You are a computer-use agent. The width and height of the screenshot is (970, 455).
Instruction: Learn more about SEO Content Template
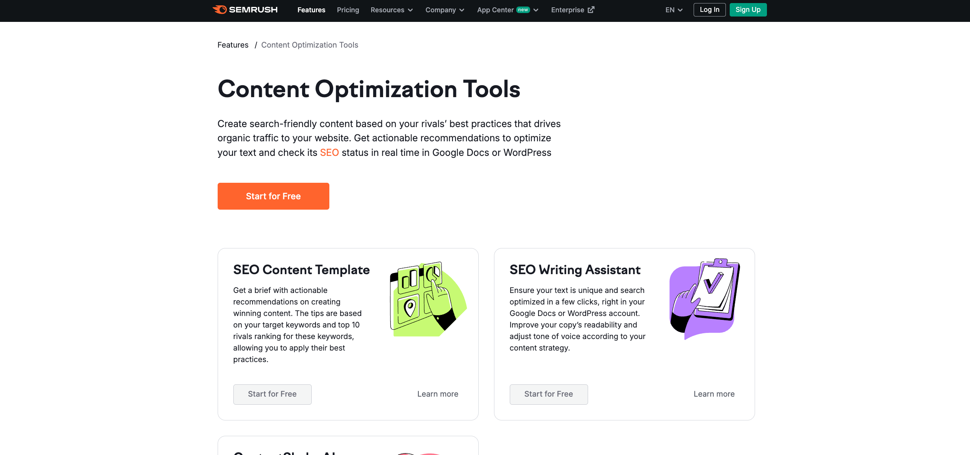click(x=438, y=394)
